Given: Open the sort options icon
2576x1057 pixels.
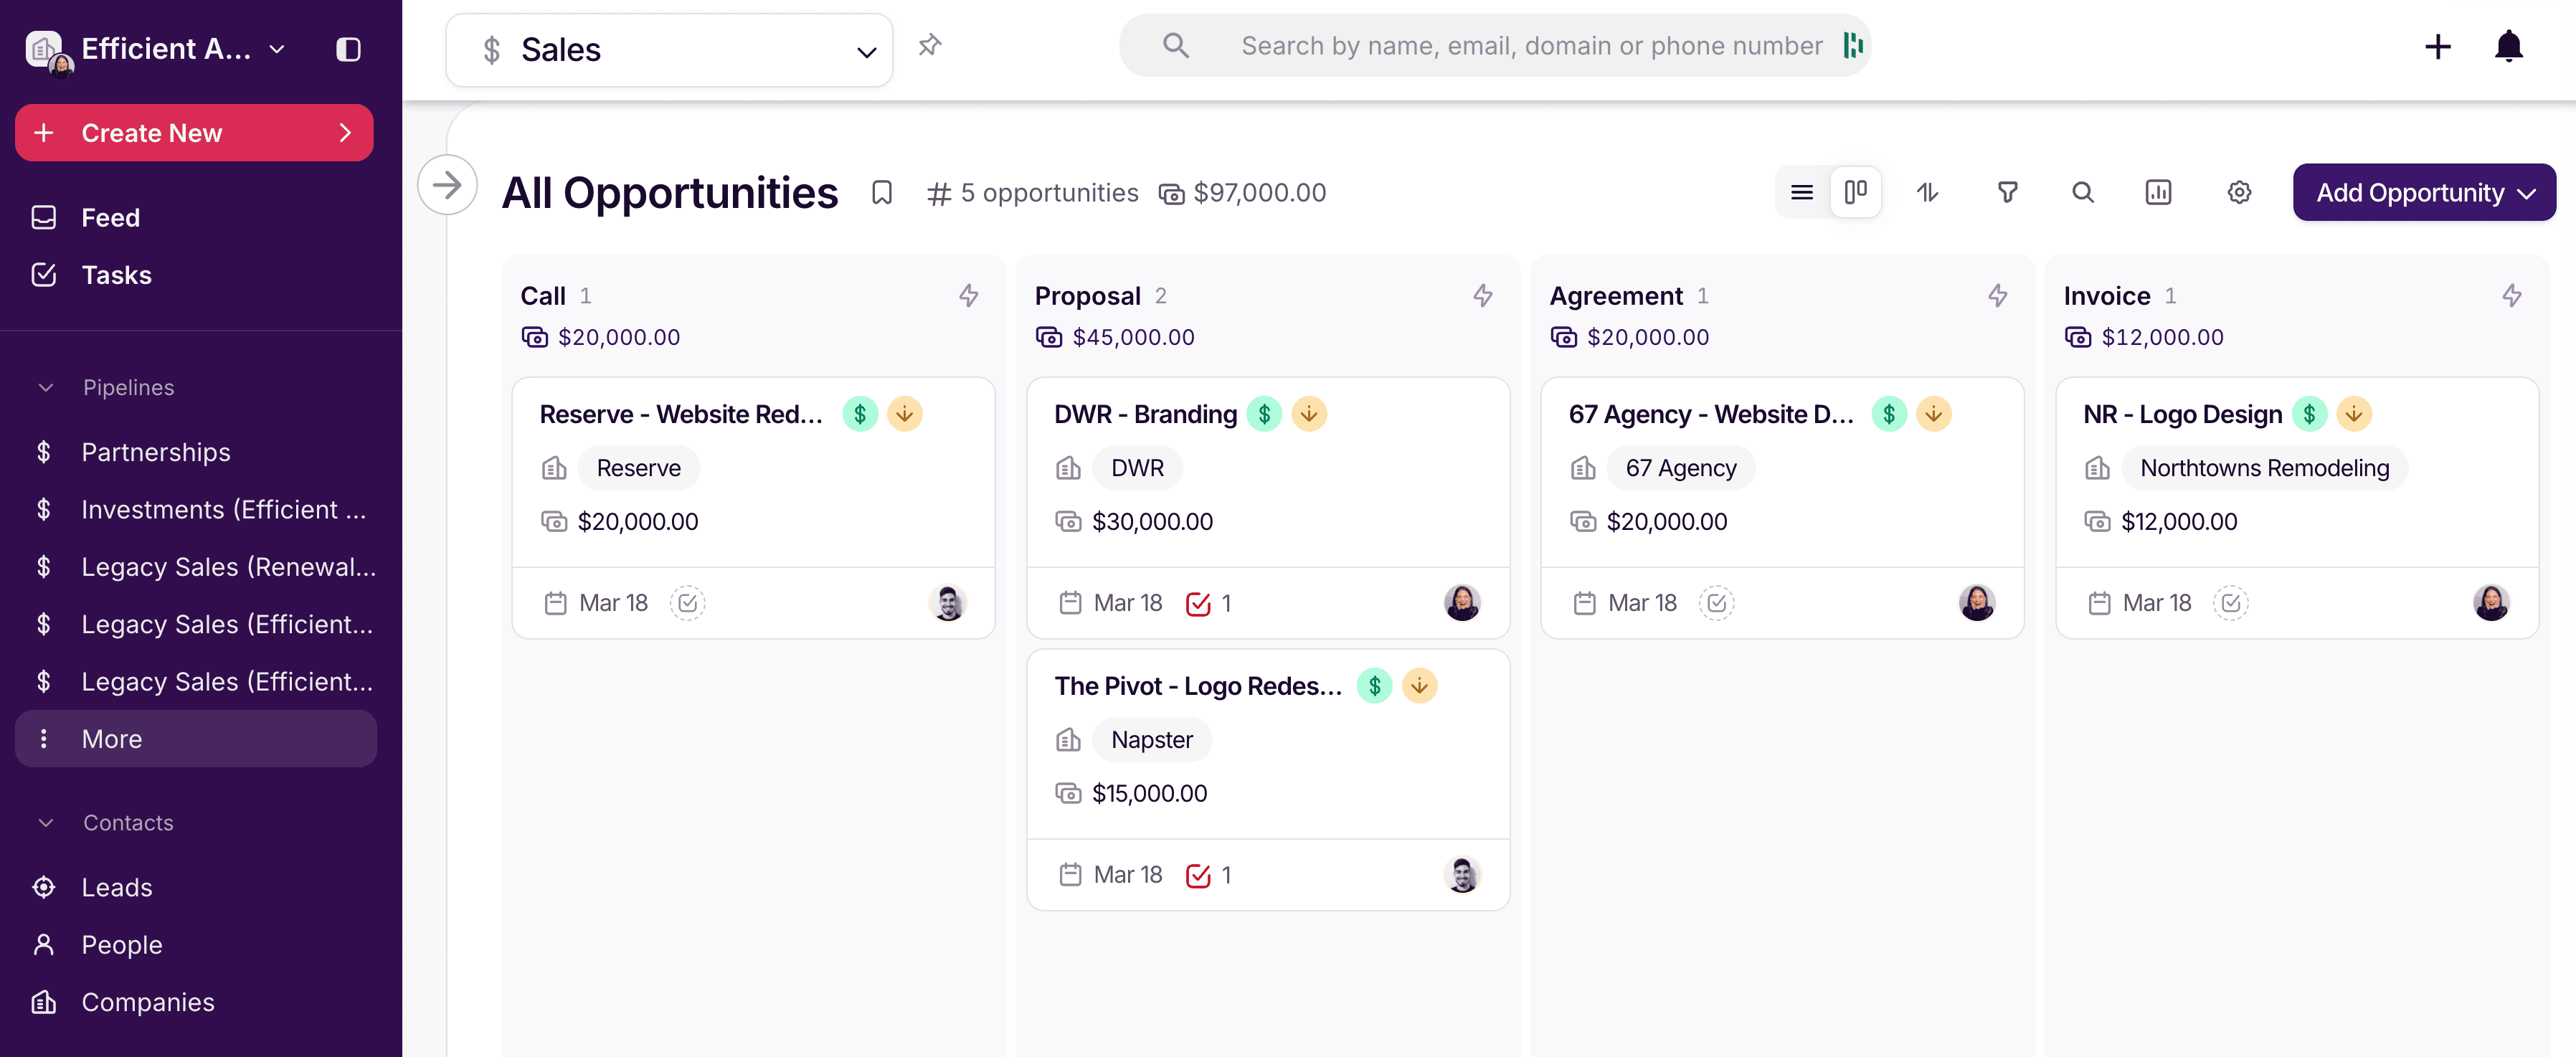Looking at the screenshot, I should (x=1927, y=192).
